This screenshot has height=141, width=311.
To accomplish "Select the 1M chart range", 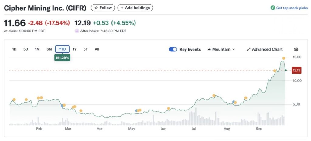I will tap(37, 49).
